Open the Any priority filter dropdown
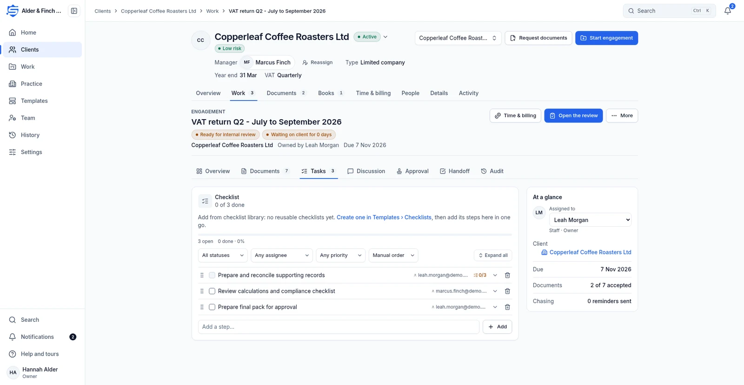The image size is (744, 385). click(340, 255)
